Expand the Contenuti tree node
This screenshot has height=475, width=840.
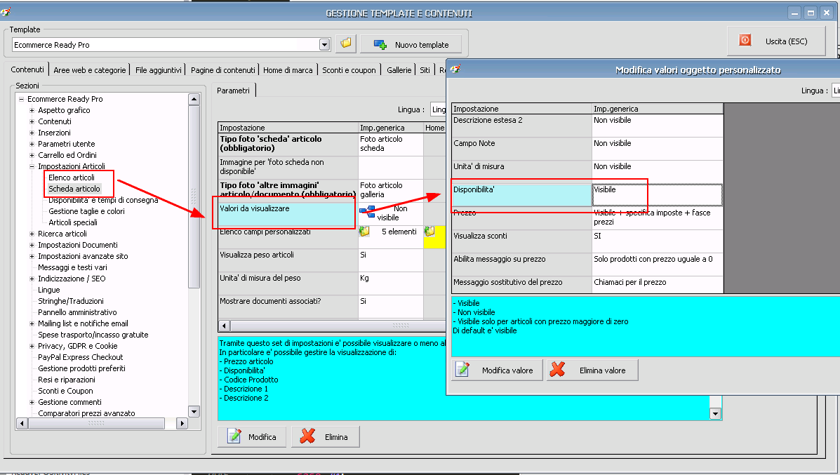(32, 121)
